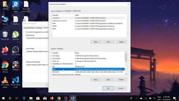Select the TMP user variable
179x101 pixels.
tap(88, 29)
